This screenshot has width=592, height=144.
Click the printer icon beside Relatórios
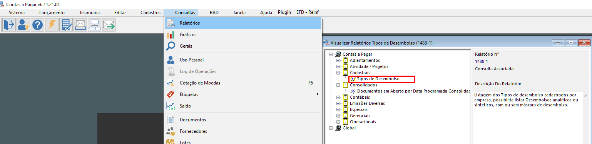171,23
